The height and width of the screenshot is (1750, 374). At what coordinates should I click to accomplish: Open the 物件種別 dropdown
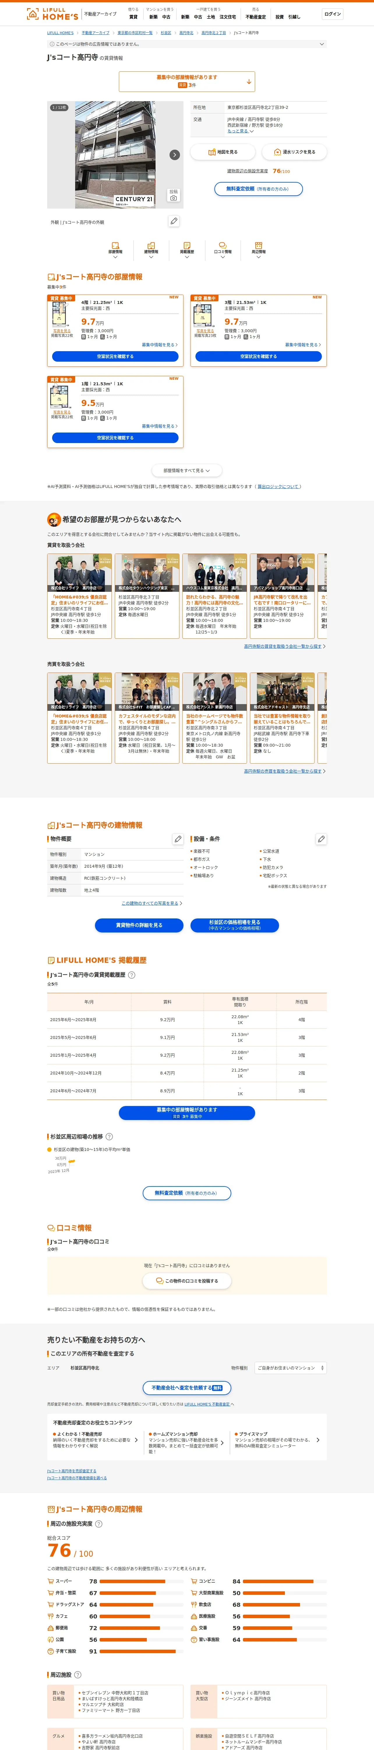[x=290, y=1368]
